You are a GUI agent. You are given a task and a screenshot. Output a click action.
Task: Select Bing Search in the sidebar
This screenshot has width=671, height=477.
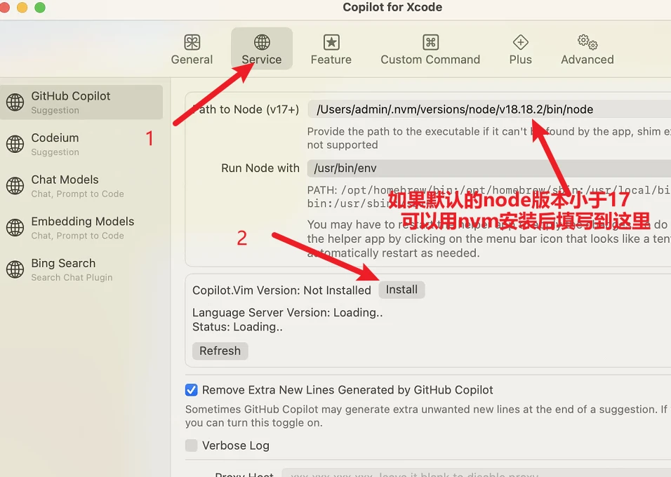81,269
